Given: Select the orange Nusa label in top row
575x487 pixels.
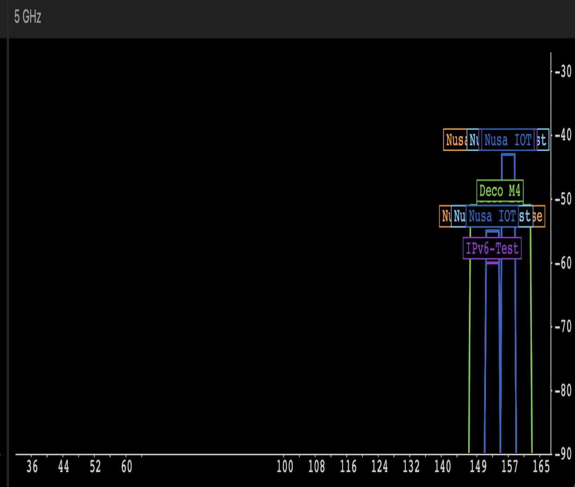Looking at the screenshot, I should pyautogui.click(x=455, y=140).
